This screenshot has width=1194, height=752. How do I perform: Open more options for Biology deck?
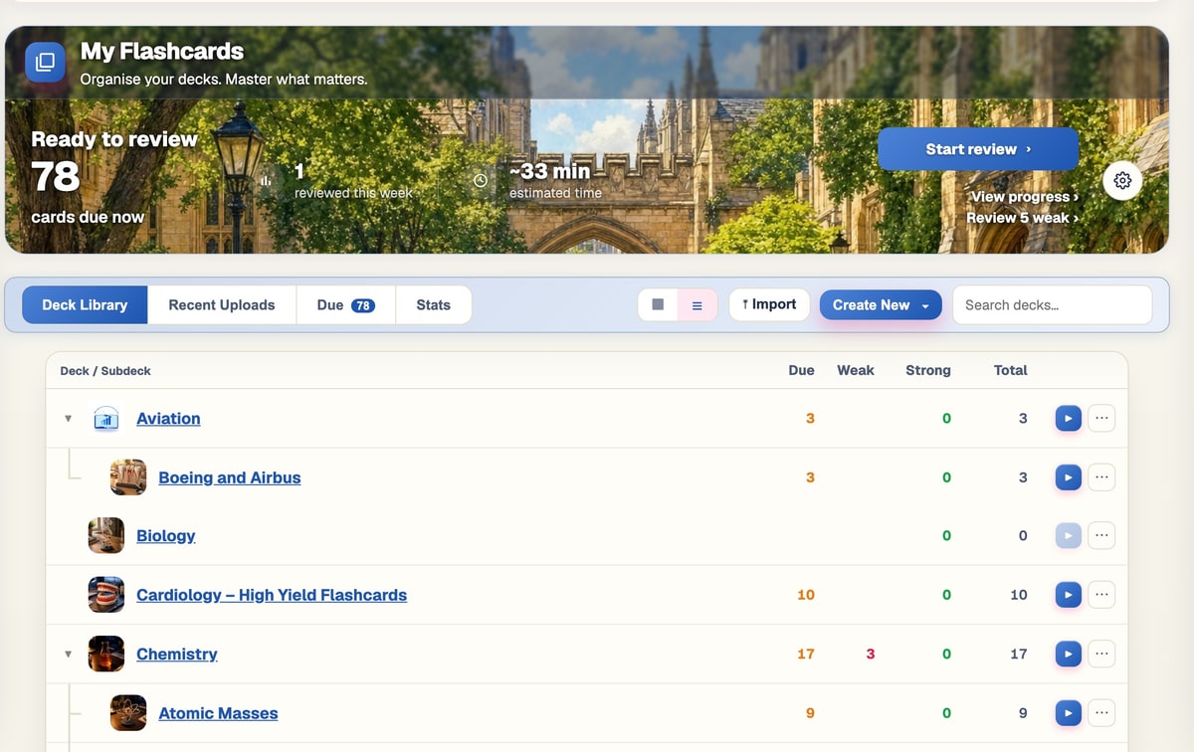tap(1101, 536)
